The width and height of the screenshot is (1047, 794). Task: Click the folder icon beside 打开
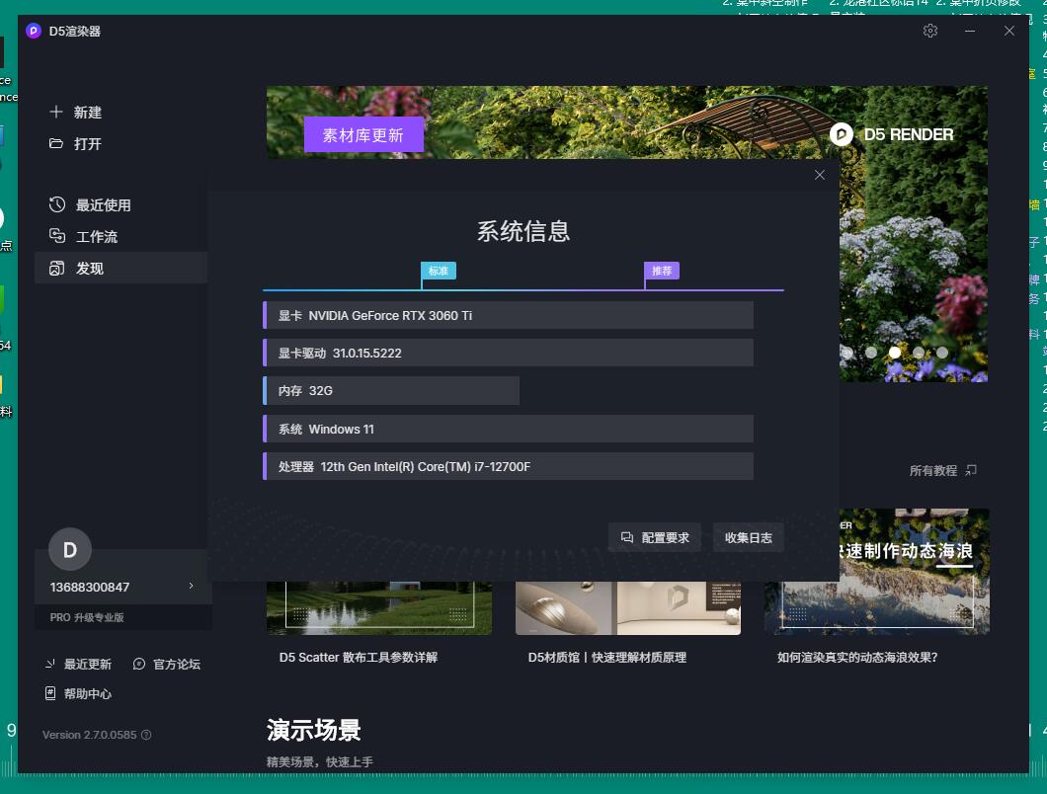pyautogui.click(x=56, y=143)
